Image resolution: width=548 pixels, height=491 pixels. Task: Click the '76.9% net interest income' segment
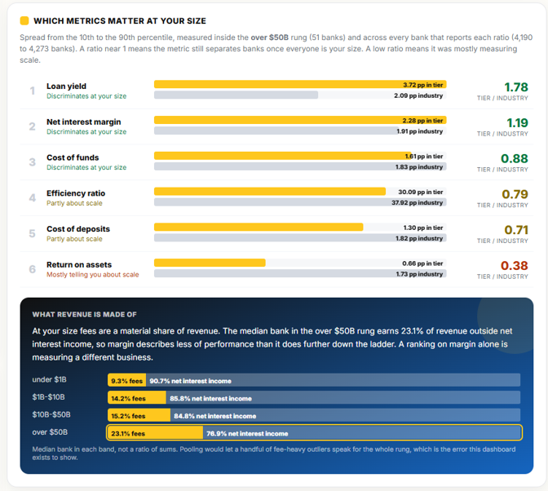pos(361,432)
